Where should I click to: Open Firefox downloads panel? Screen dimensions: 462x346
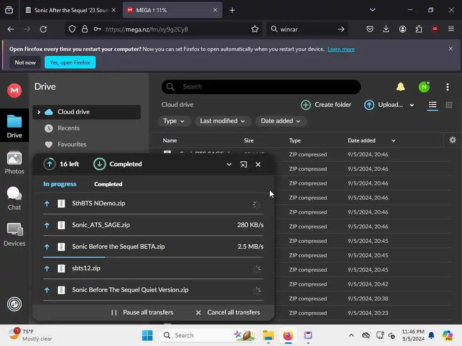pyautogui.click(x=386, y=29)
